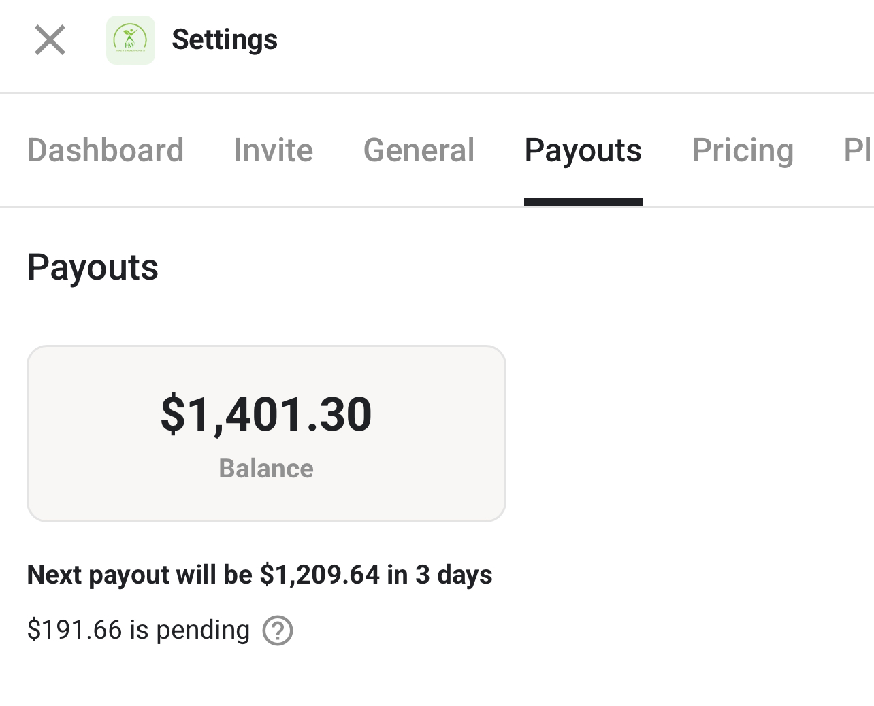Go to the General settings tab

tap(419, 150)
